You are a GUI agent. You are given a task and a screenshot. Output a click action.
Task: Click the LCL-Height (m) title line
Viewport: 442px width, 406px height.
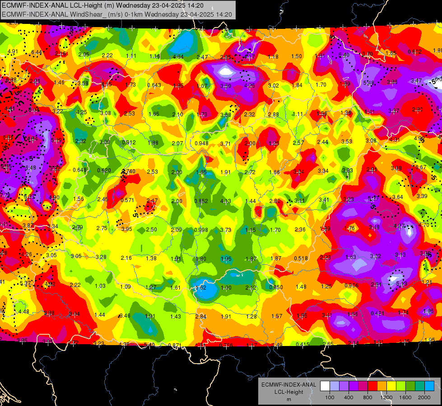coord(102,5)
